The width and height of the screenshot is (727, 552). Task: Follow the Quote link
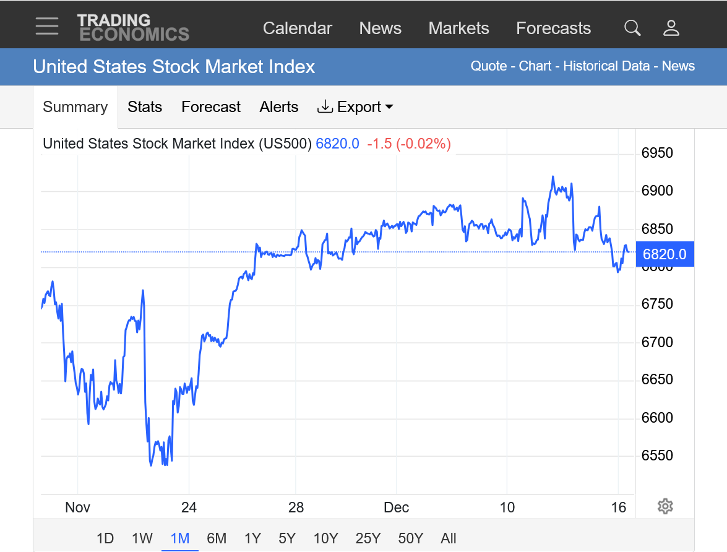(488, 66)
